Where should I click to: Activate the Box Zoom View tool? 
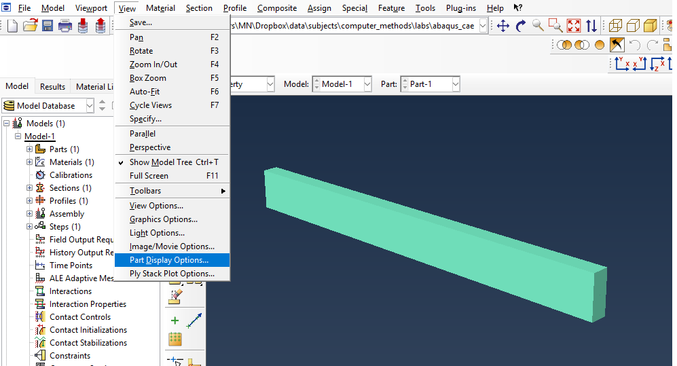coord(555,26)
